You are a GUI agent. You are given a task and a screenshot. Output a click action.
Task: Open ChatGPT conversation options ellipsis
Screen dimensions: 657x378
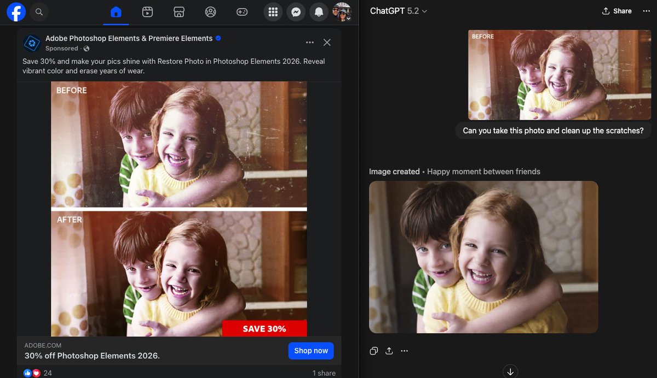pyautogui.click(x=647, y=11)
